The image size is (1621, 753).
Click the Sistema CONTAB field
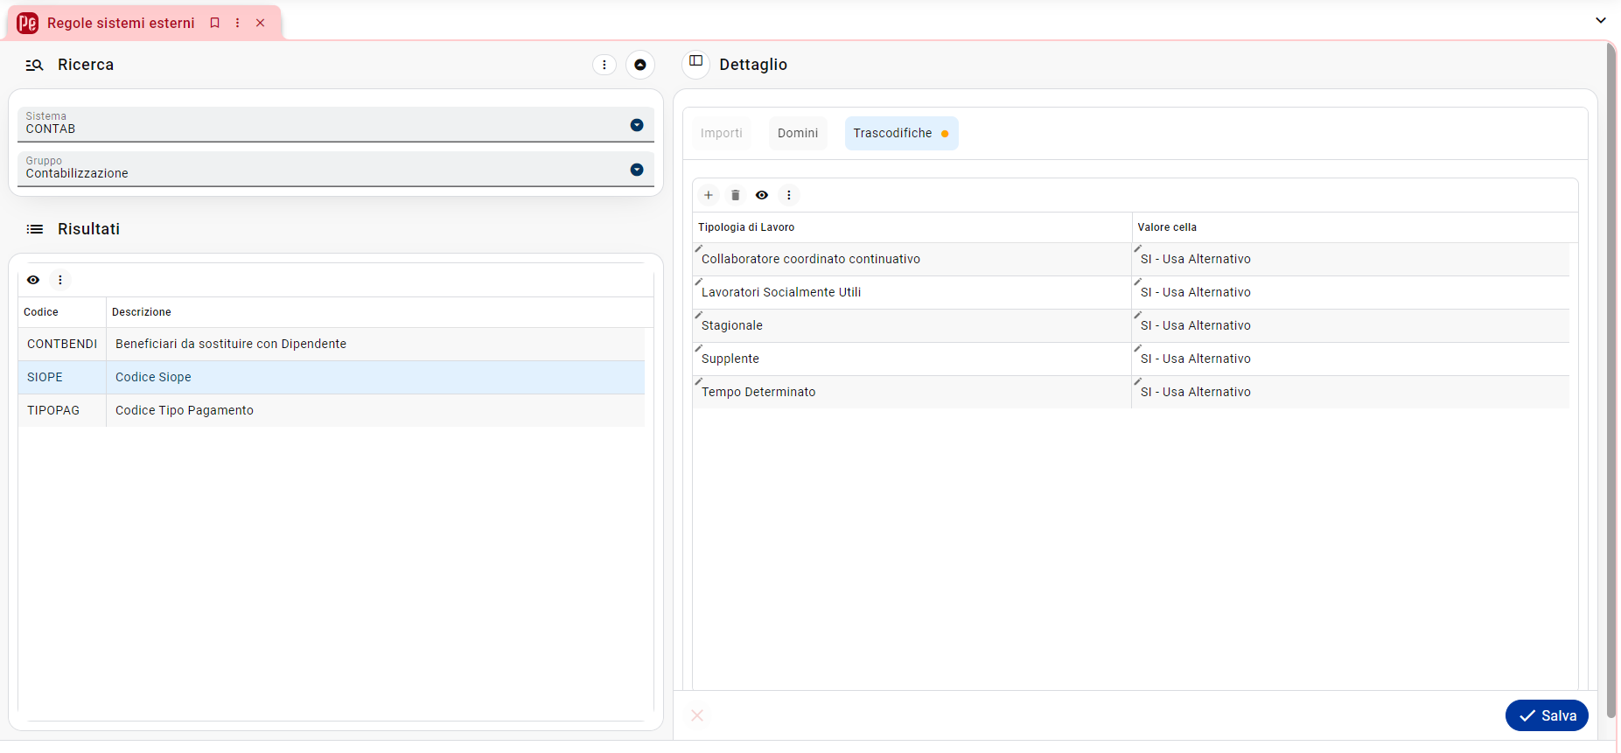click(336, 124)
